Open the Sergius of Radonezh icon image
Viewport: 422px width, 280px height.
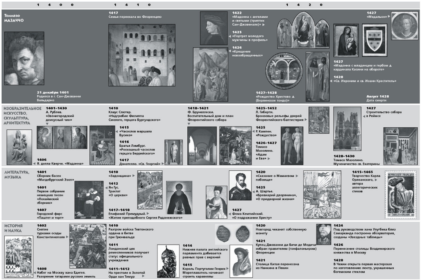tap(179, 197)
